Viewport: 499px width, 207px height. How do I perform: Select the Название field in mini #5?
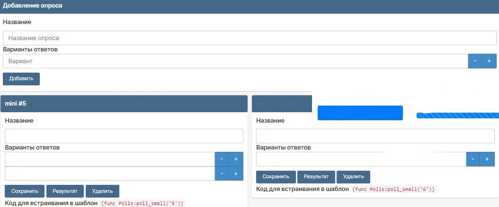tap(124, 136)
